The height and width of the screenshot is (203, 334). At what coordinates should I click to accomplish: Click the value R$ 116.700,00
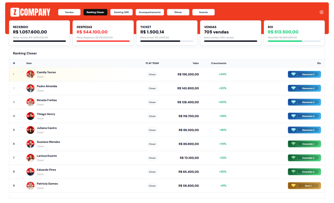tap(189, 116)
